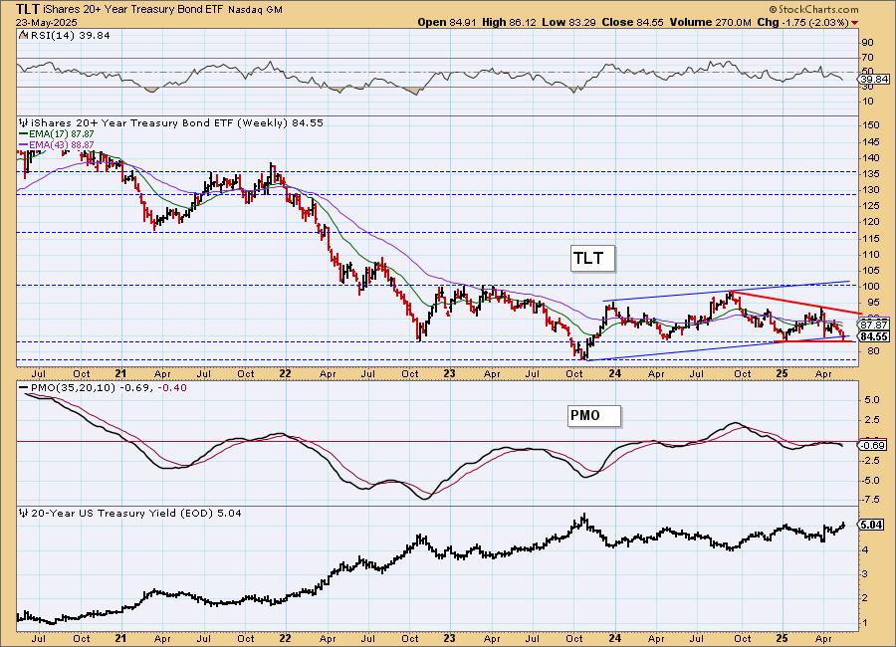Viewport: 896px width, 647px height.
Task: Click the bar-chart icon beside the Weekly price label
Action: tap(24, 122)
